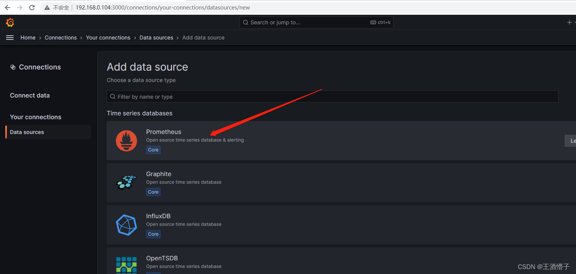
Task: Select Data sources sidebar item
Action: click(x=48, y=132)
